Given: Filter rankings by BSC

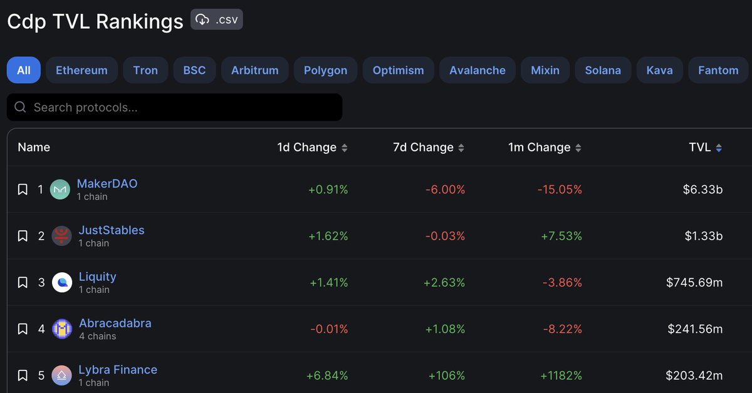Looking at the screenshot, I should [194, 70].
